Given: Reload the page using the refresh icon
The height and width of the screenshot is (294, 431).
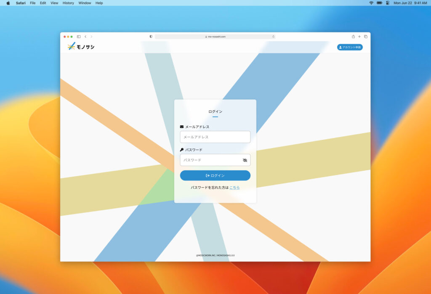Looking at the screenshot, I should (273, 37).
